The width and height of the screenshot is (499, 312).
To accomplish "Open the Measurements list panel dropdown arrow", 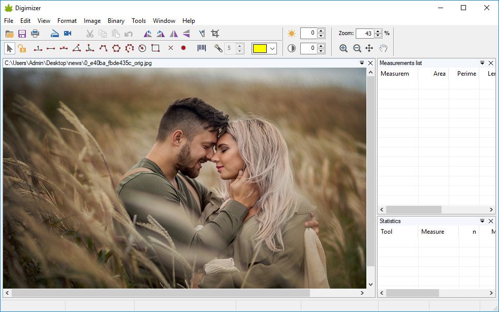I will 482,63.
